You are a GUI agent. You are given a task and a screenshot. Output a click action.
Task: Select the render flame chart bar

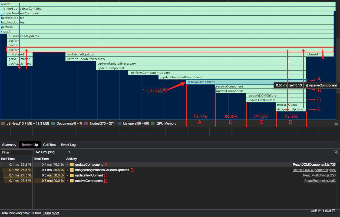(168, 4)
